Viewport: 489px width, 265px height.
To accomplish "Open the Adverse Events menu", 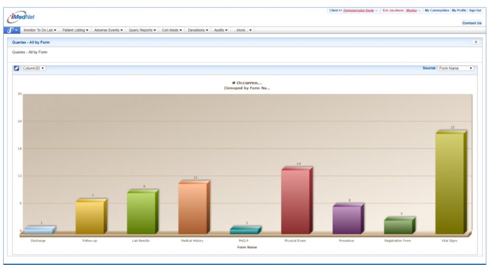I will click(x=108, y=30).
